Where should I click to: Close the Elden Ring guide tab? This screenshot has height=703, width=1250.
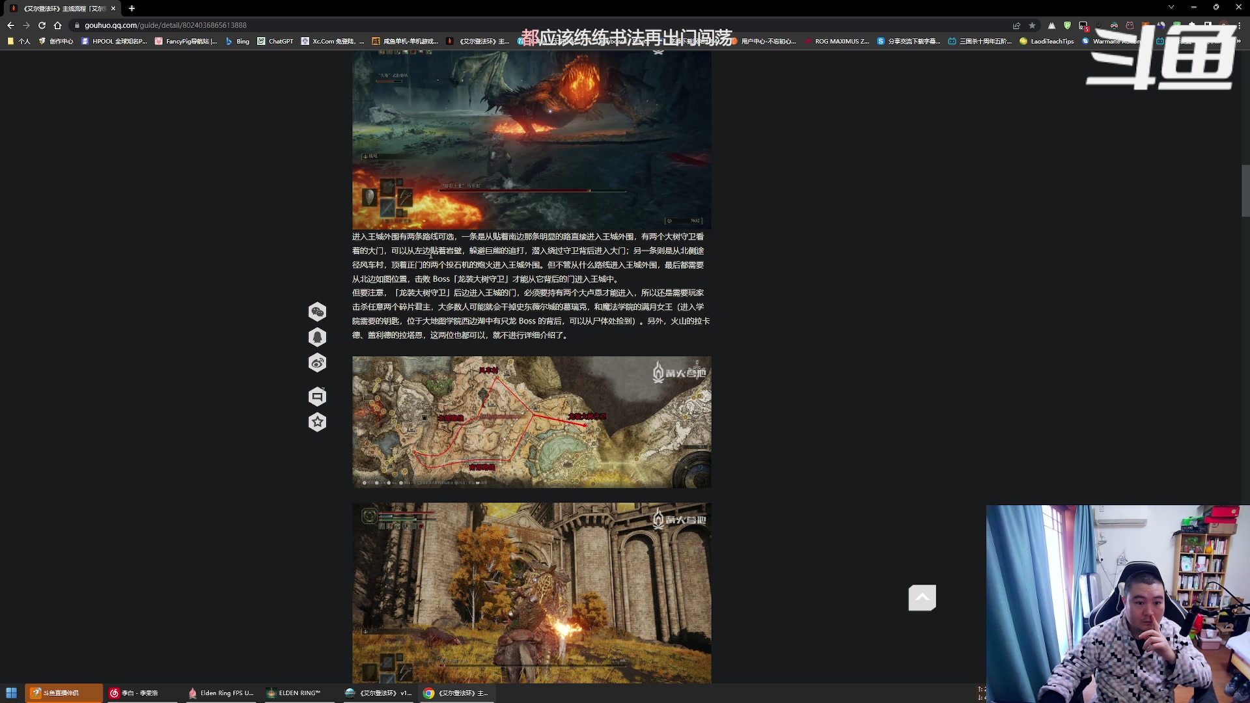click(113, 8)
